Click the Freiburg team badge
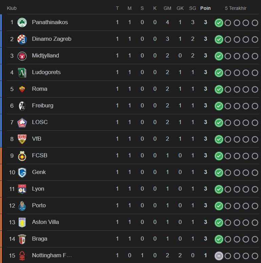This screenshot has height=263, width=261. pyautogui.click(x=22, y=106)
